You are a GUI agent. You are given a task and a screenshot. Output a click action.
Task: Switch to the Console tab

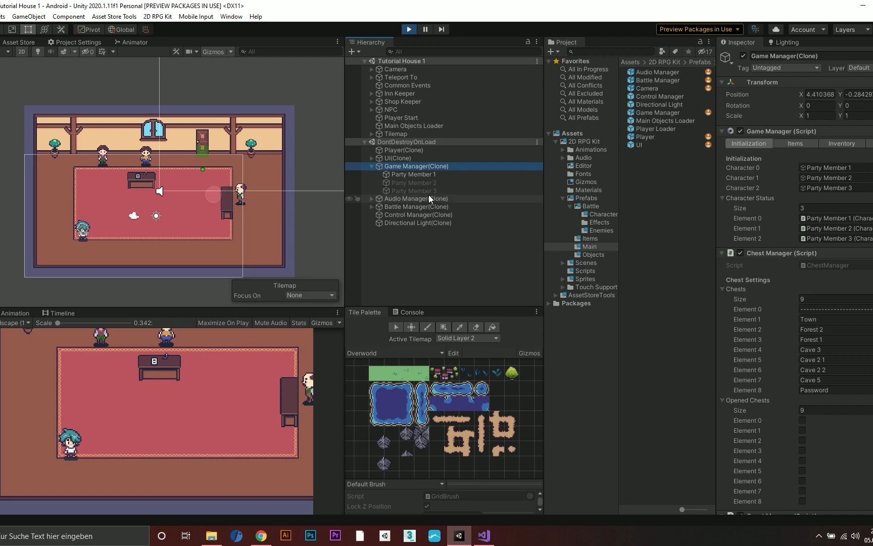pos(409,312)
